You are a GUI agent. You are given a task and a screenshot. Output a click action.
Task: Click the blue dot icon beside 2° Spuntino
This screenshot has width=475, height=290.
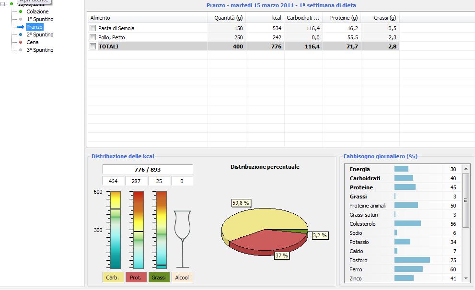21,35
